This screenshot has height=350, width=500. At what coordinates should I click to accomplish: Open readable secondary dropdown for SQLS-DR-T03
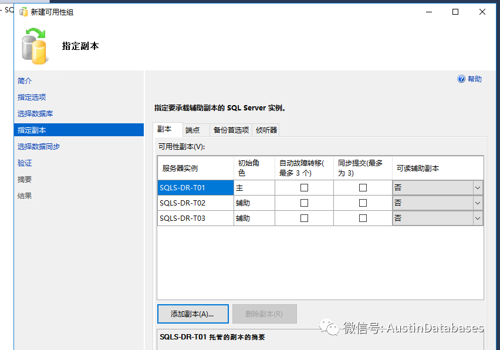[477, 218]
